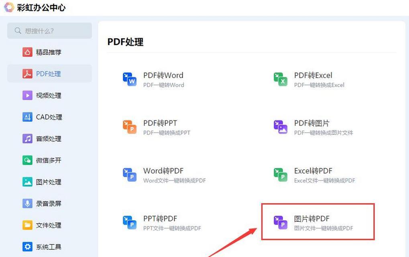Open the 微信多开 sidebar label
409x257 pixels.
click(x=49, y=160)
